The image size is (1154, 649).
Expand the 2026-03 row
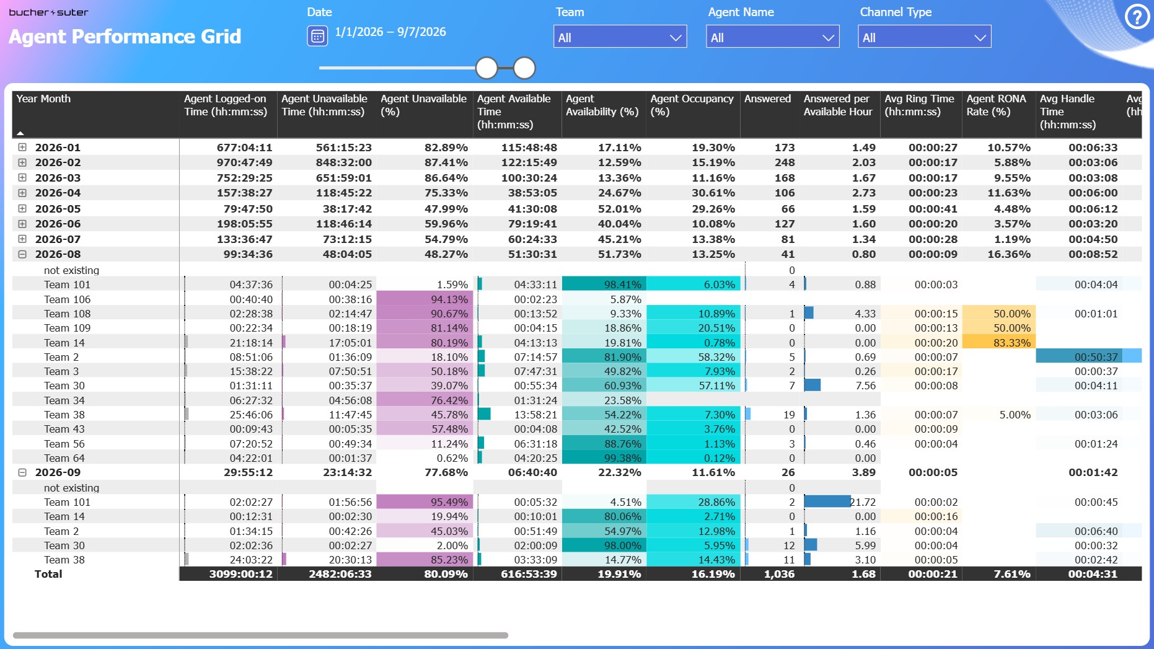click(x=22, y=178)
